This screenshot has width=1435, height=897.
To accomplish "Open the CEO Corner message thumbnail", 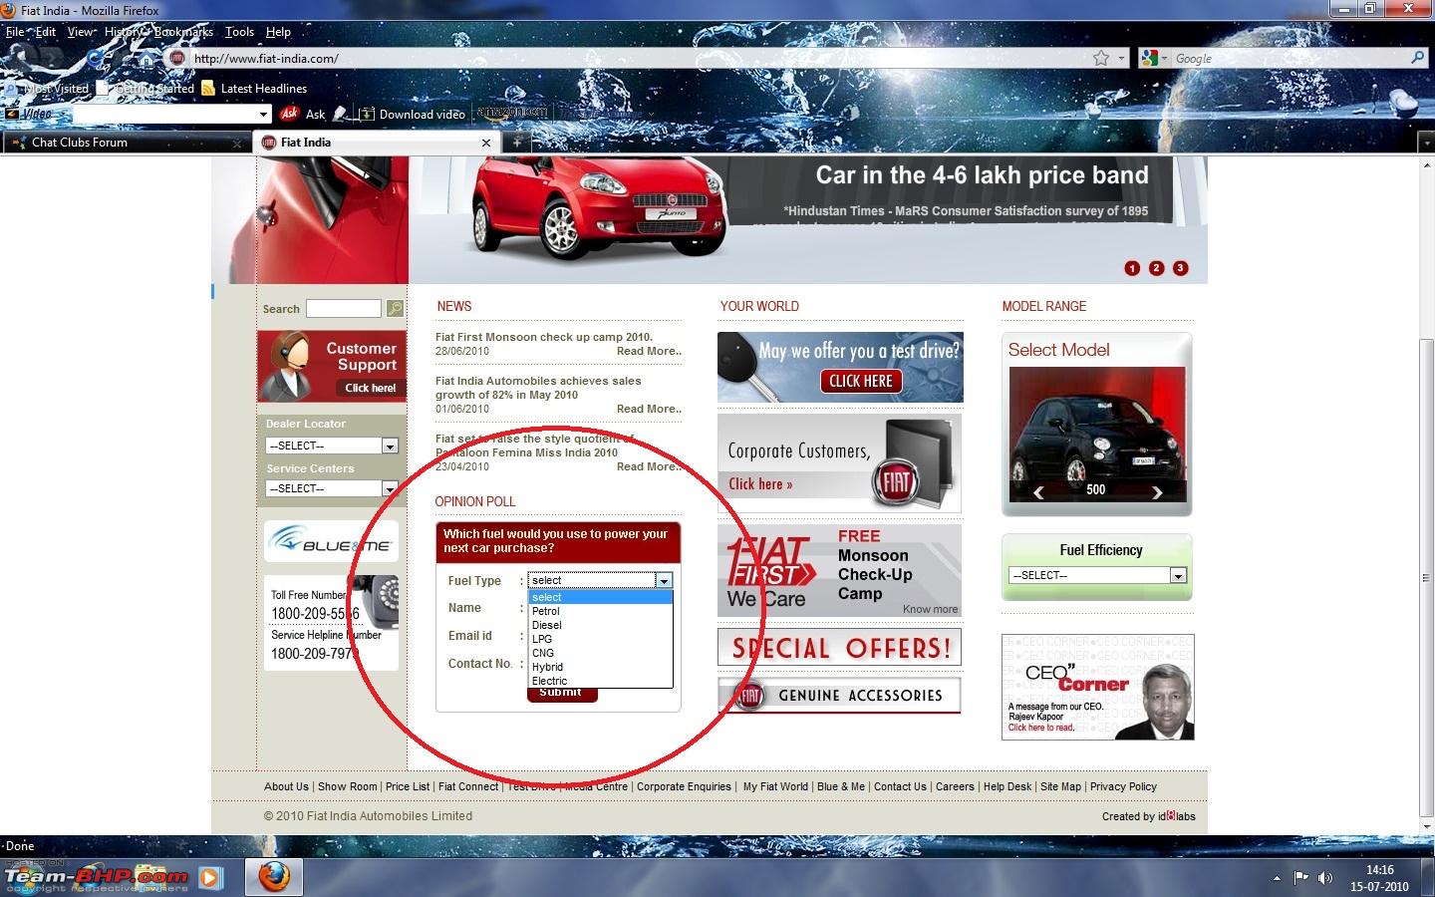I will click(1097, 687).
